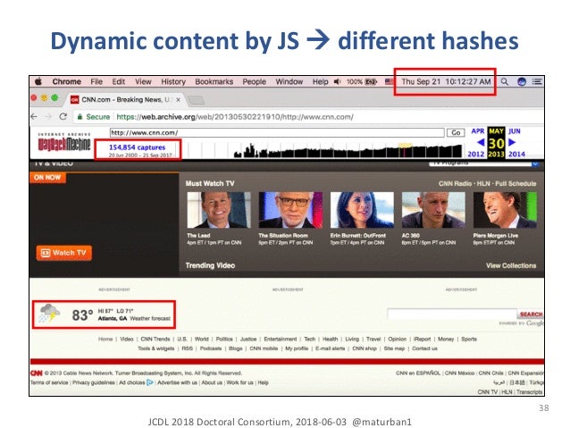570x428 pixels.
Task: Open the Transcripts footer link
Action: tap(529, 391)
